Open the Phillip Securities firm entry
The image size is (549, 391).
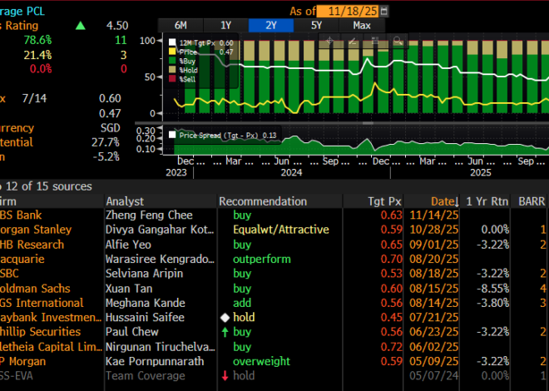pos(40,332)
